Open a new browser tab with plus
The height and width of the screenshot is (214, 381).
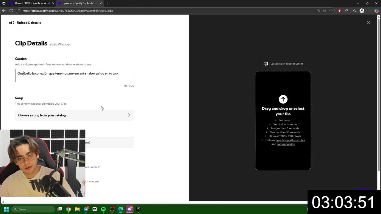point(107,3)
